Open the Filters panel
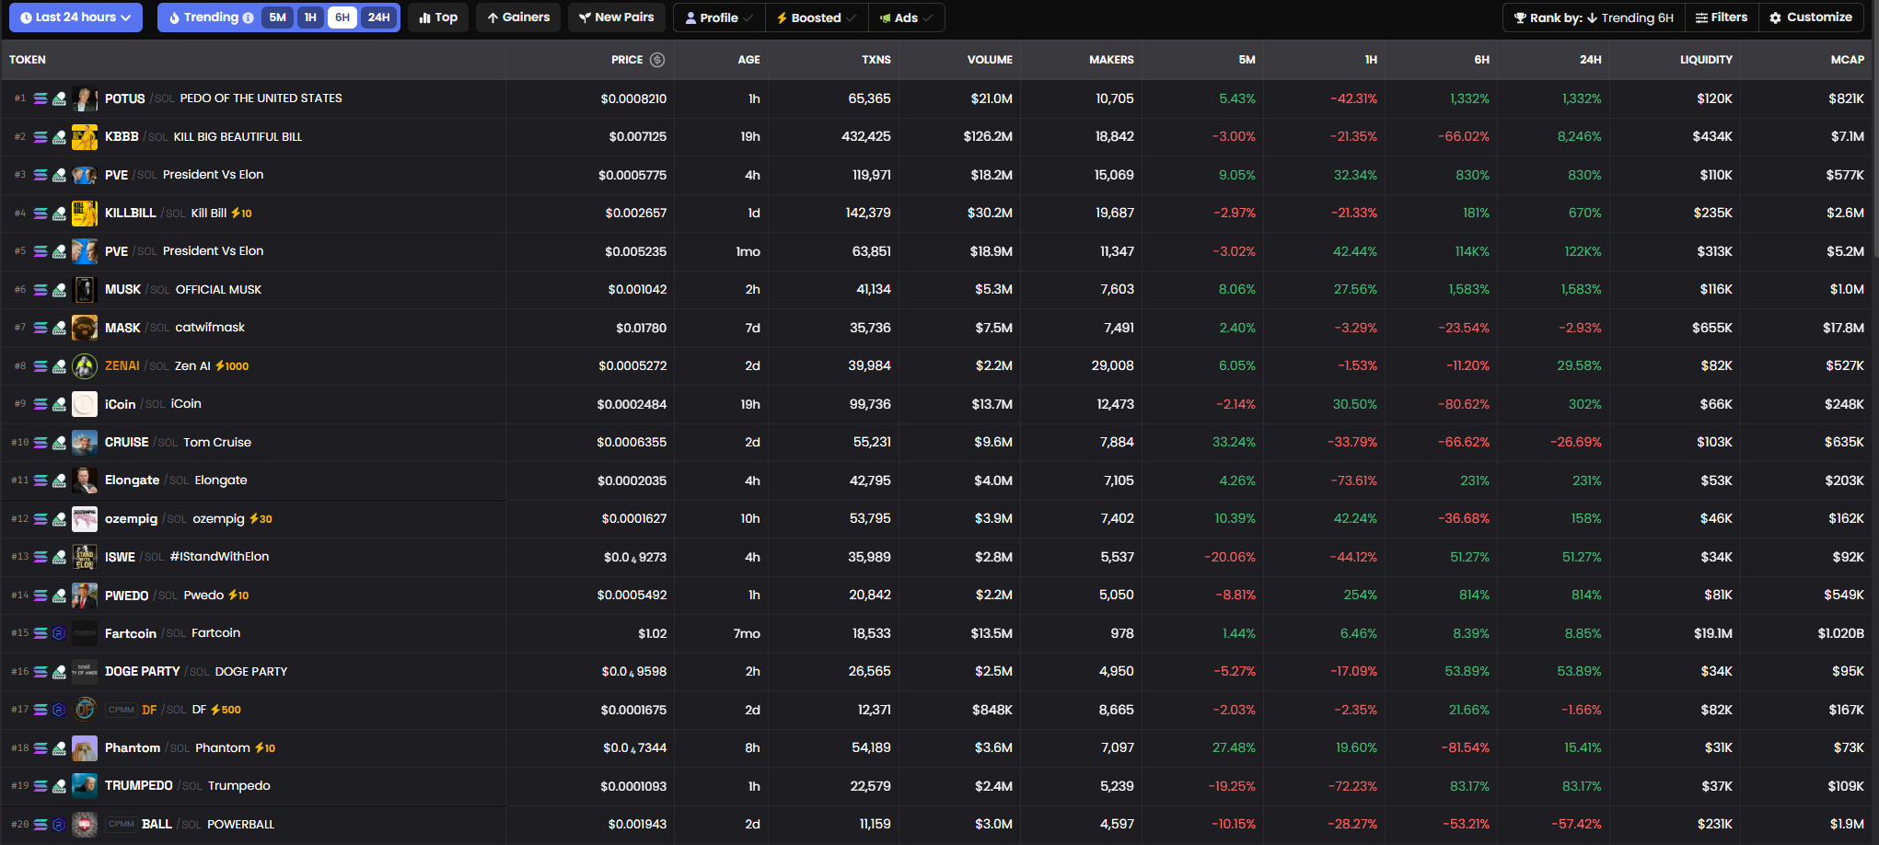1879x845 pixels. coord(1722,17)
